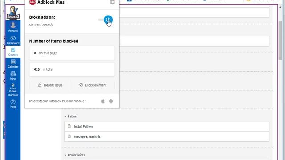Collapse the Python module
Image resolution: width=285 pixels, height=160 pixels.
(71, 116)
